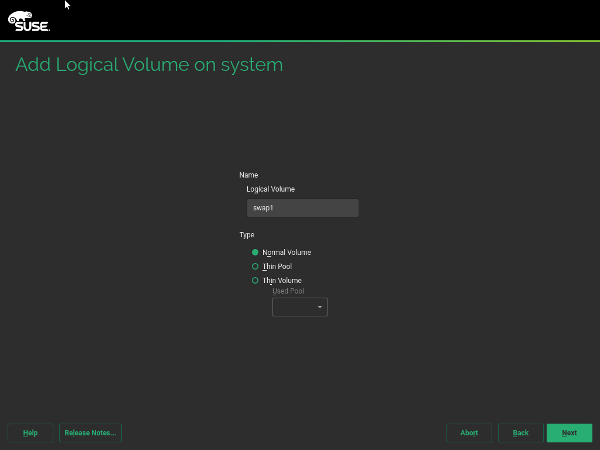600x450 pixels.
Task: Click the Used Pool label
Action: (x=288, y=291)
